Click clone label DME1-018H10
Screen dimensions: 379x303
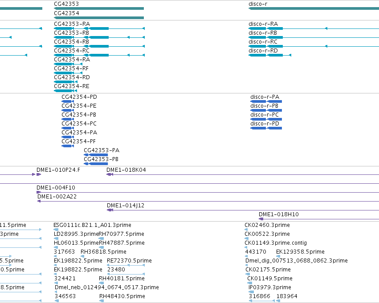click(x=279, y=214)
